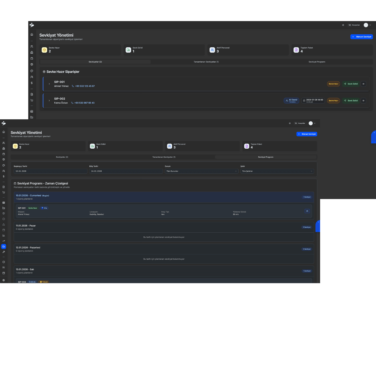Click the calendar icon beside Sevkiyat Programı heading
This screenshot has height=376, width=376.
15,183
